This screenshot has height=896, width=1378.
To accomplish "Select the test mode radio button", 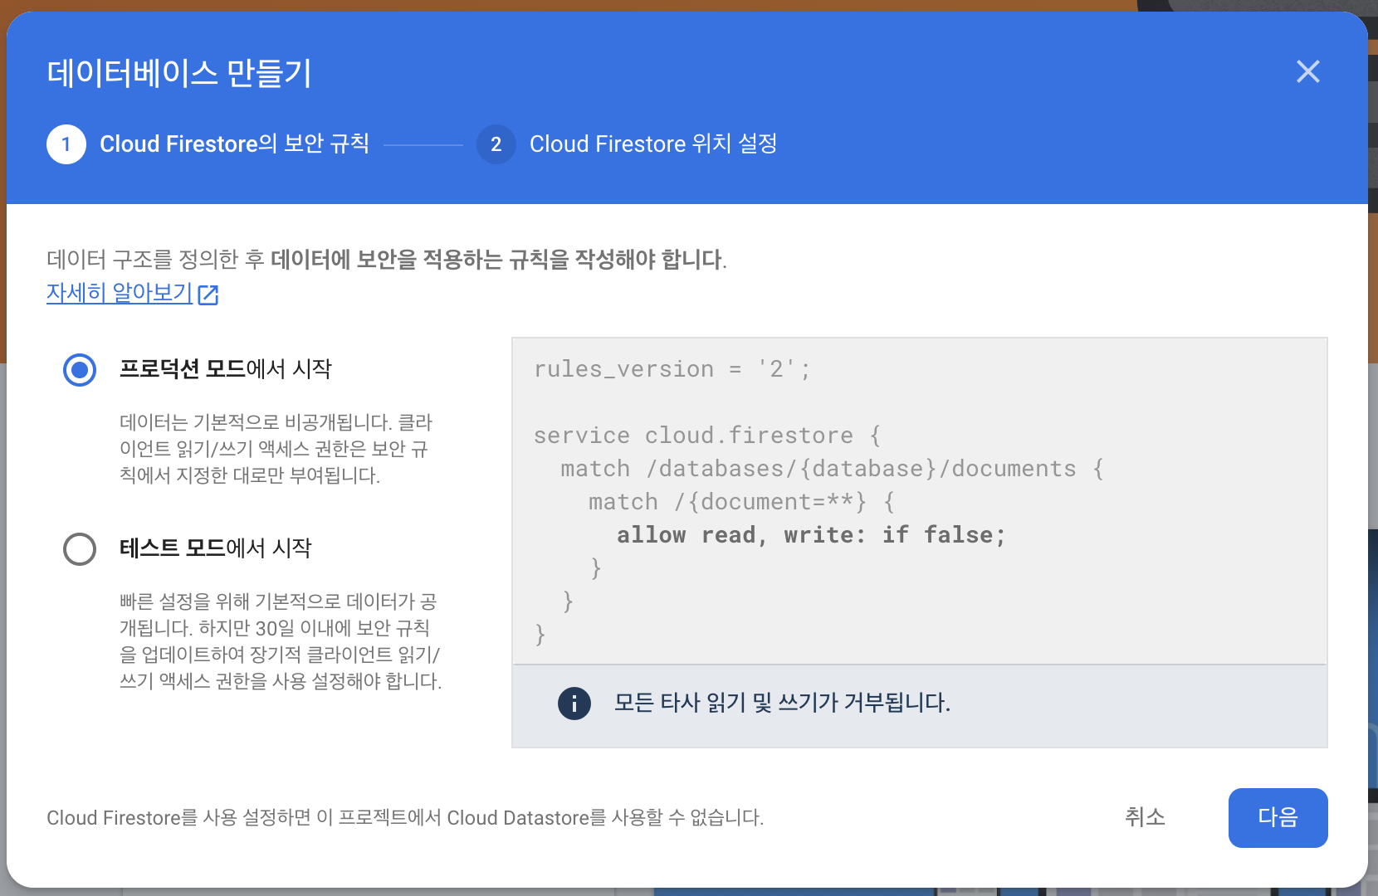I will pos(80,548).
